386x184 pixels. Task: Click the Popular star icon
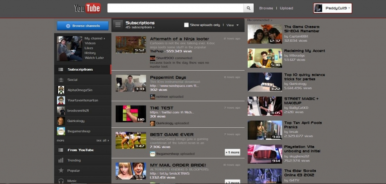(61, 170)
